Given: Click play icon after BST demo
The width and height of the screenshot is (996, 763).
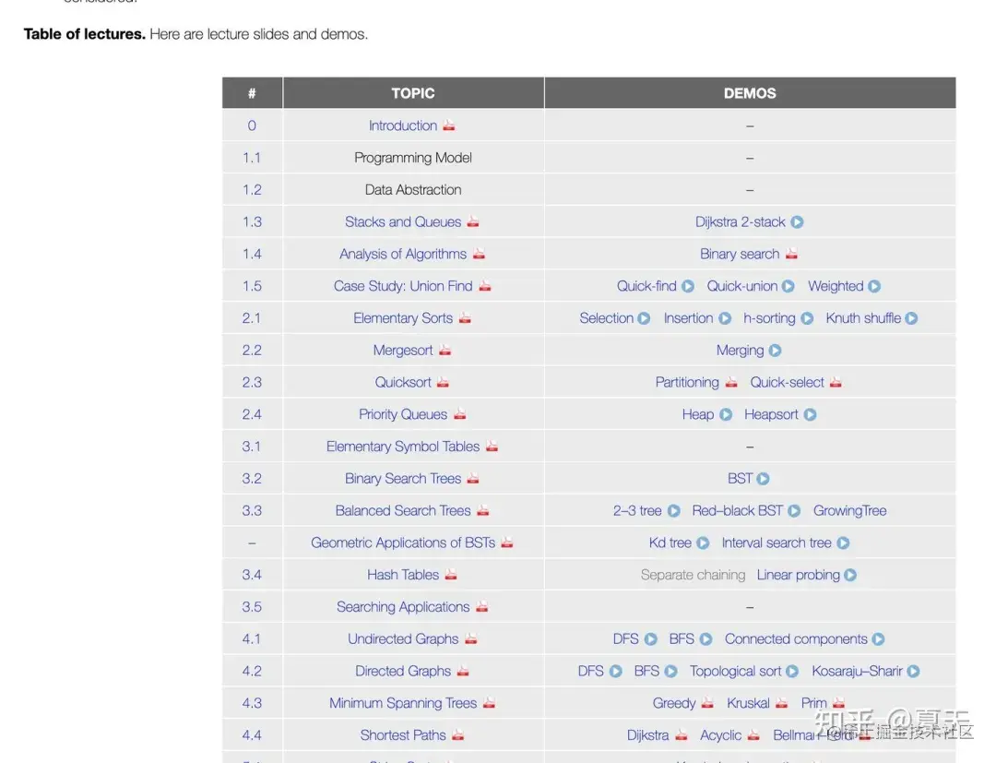Looking at the screenshot, I should [x=763, y=479].
